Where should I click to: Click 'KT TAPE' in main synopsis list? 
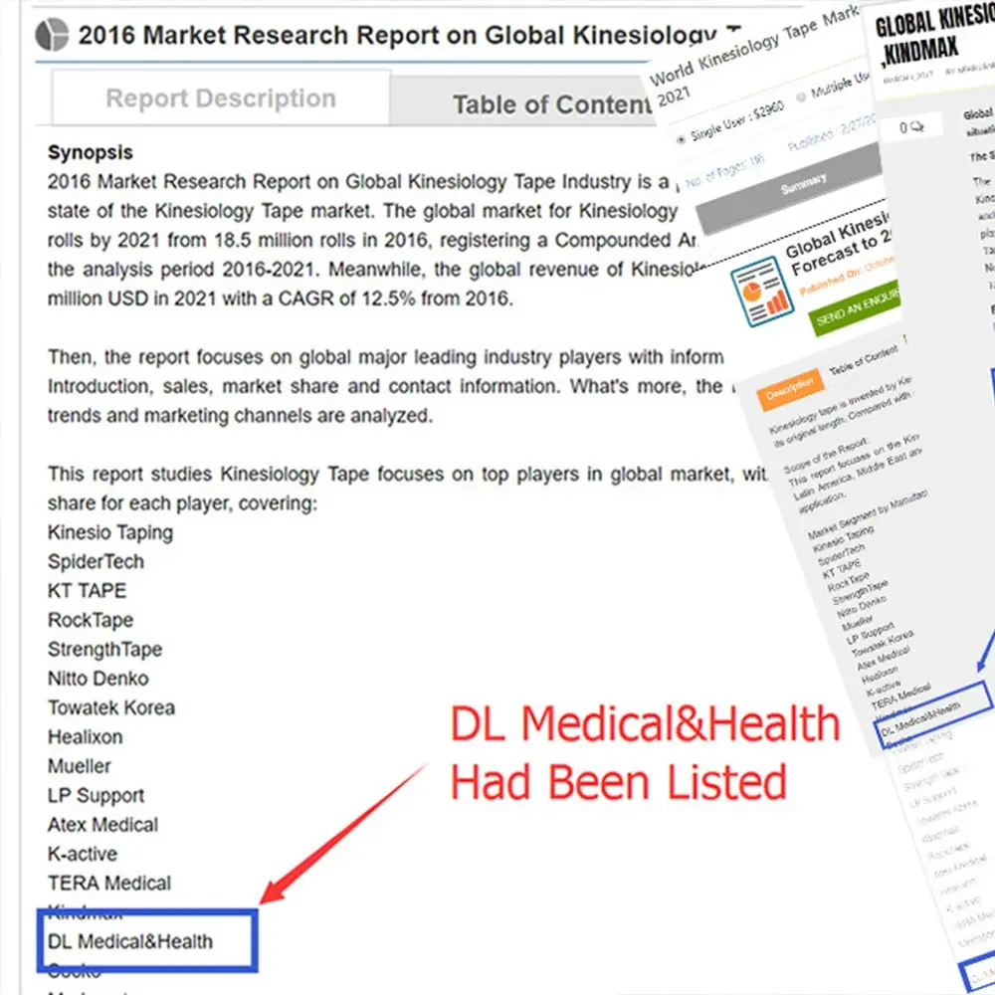click(87, 591)
